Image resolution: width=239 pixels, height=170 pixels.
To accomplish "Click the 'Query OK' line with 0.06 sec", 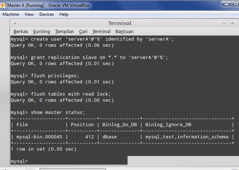I will pos(62,45).
